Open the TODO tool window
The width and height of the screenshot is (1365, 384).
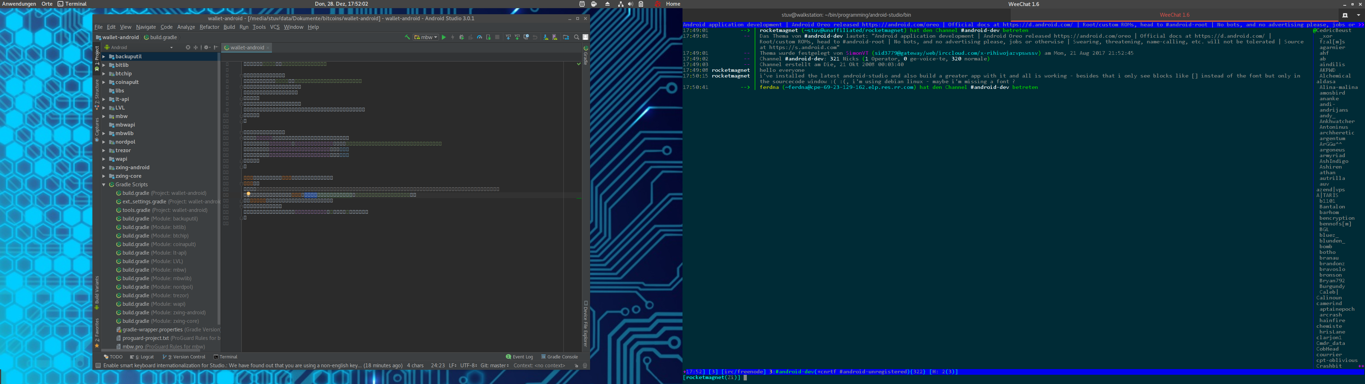[x=113, y=357]
